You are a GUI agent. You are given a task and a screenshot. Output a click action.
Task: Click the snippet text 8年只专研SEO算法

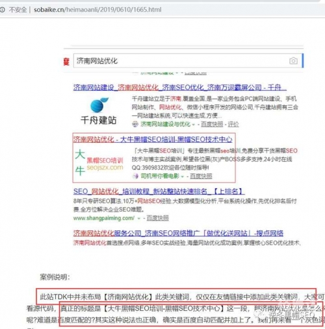tap(97, 201)
